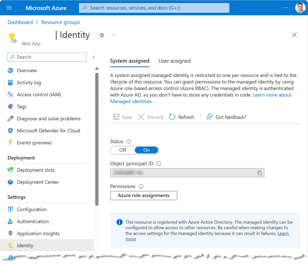Copy the Object principal ID to clipboard

pyautogui.click(x=259, y=173)
